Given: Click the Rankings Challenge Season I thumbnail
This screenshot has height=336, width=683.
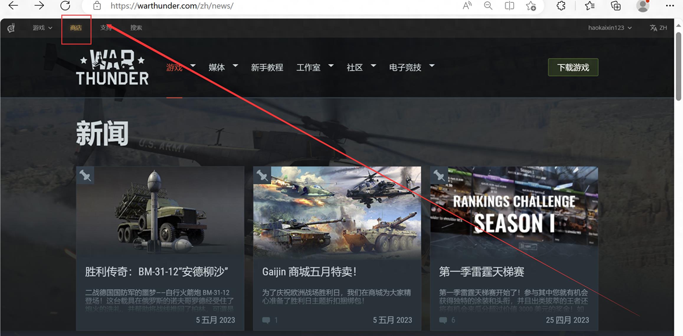Looking at the screenshot, I should 514,213.
